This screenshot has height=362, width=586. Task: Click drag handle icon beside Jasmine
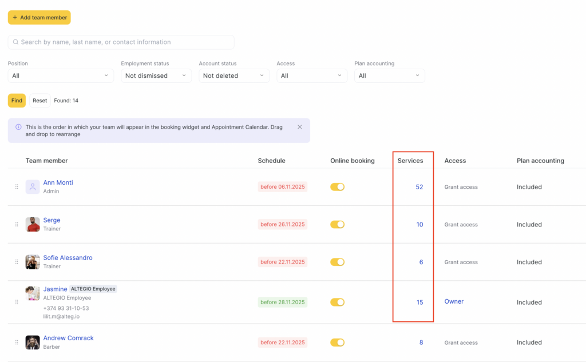coord(17,303)
